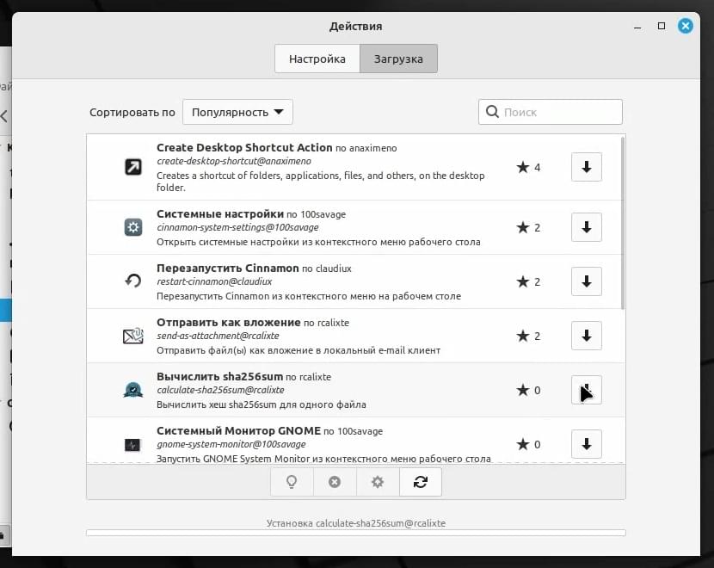Select the Create Desktop Shortcut Action title
This screenshot has width=714, height=568.
tap(244, 147)
